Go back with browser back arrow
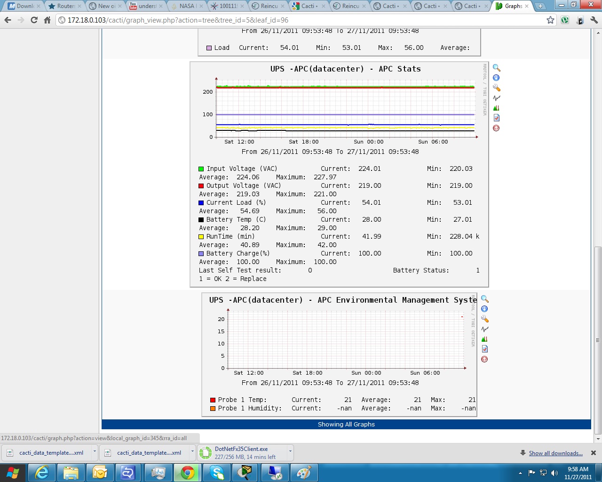Image resolution: width=602 pixels, height=482 pixels. pyautogui.click(x=8, y=20)
